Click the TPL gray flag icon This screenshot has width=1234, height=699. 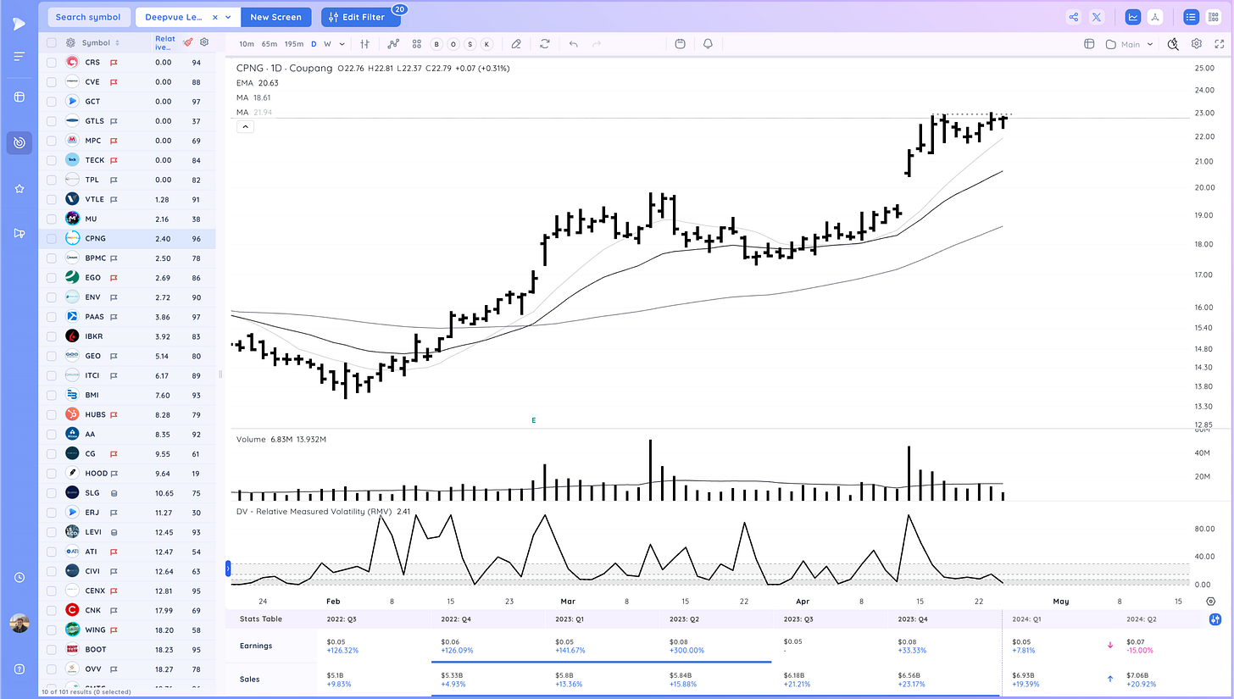113,180
